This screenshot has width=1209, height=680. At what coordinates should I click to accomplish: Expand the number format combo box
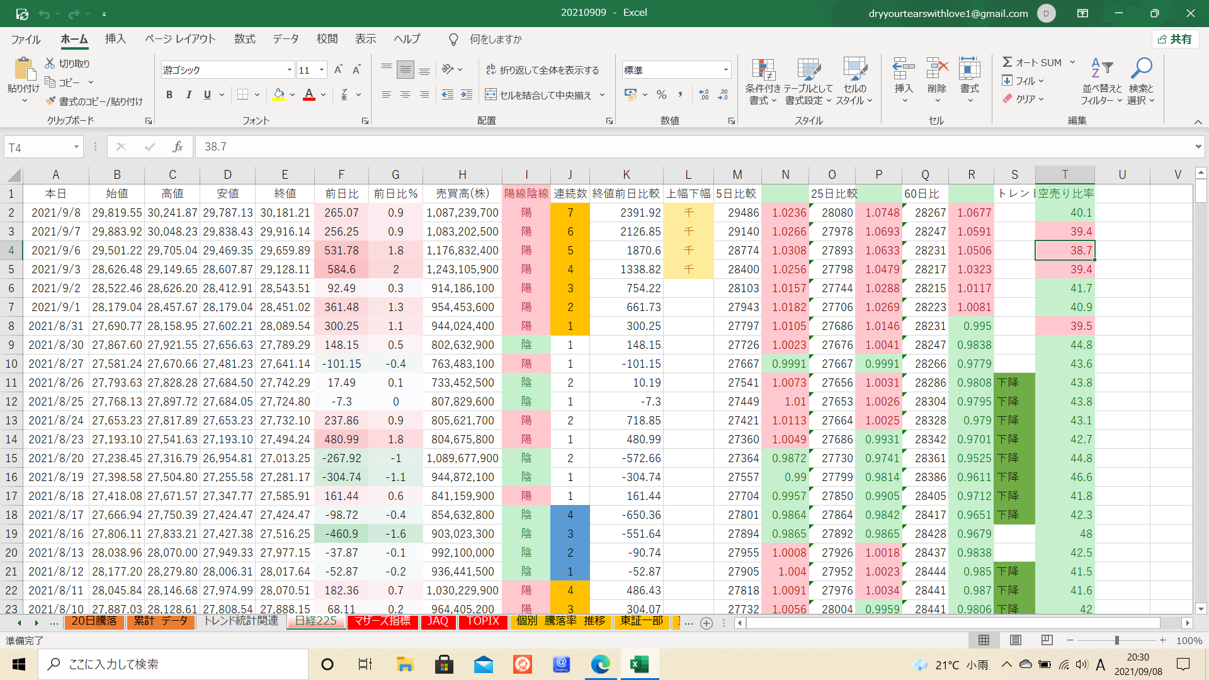click(725, 70)
